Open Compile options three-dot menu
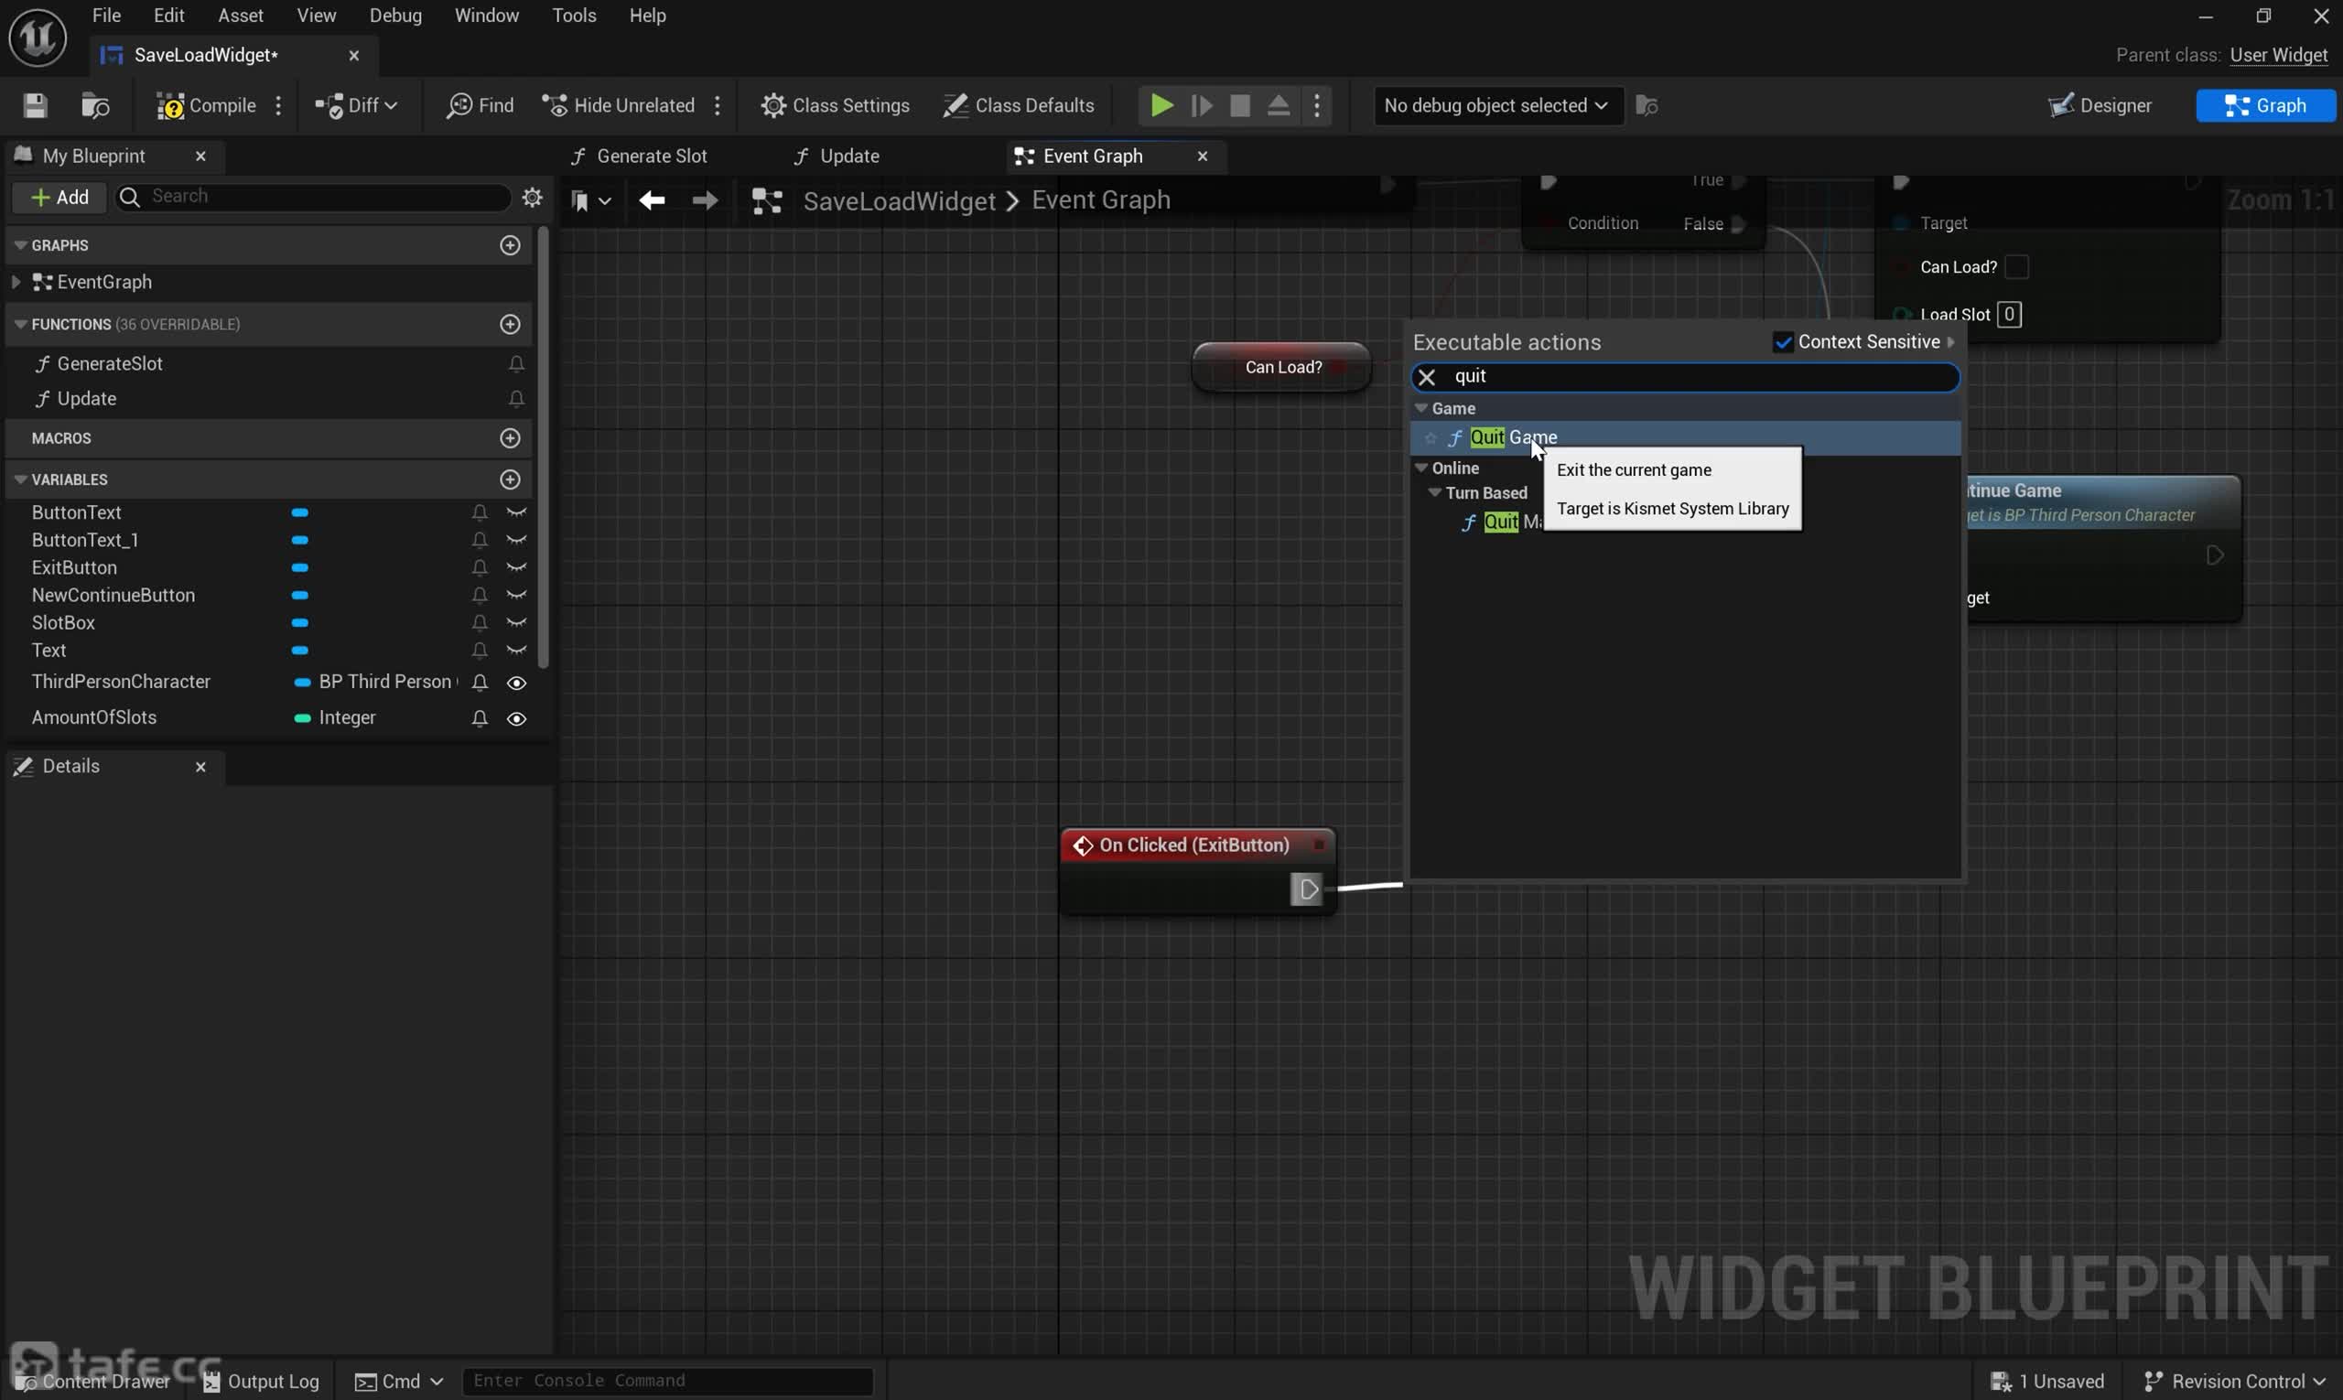2343x1400 pixels. (x=278, y=105)
